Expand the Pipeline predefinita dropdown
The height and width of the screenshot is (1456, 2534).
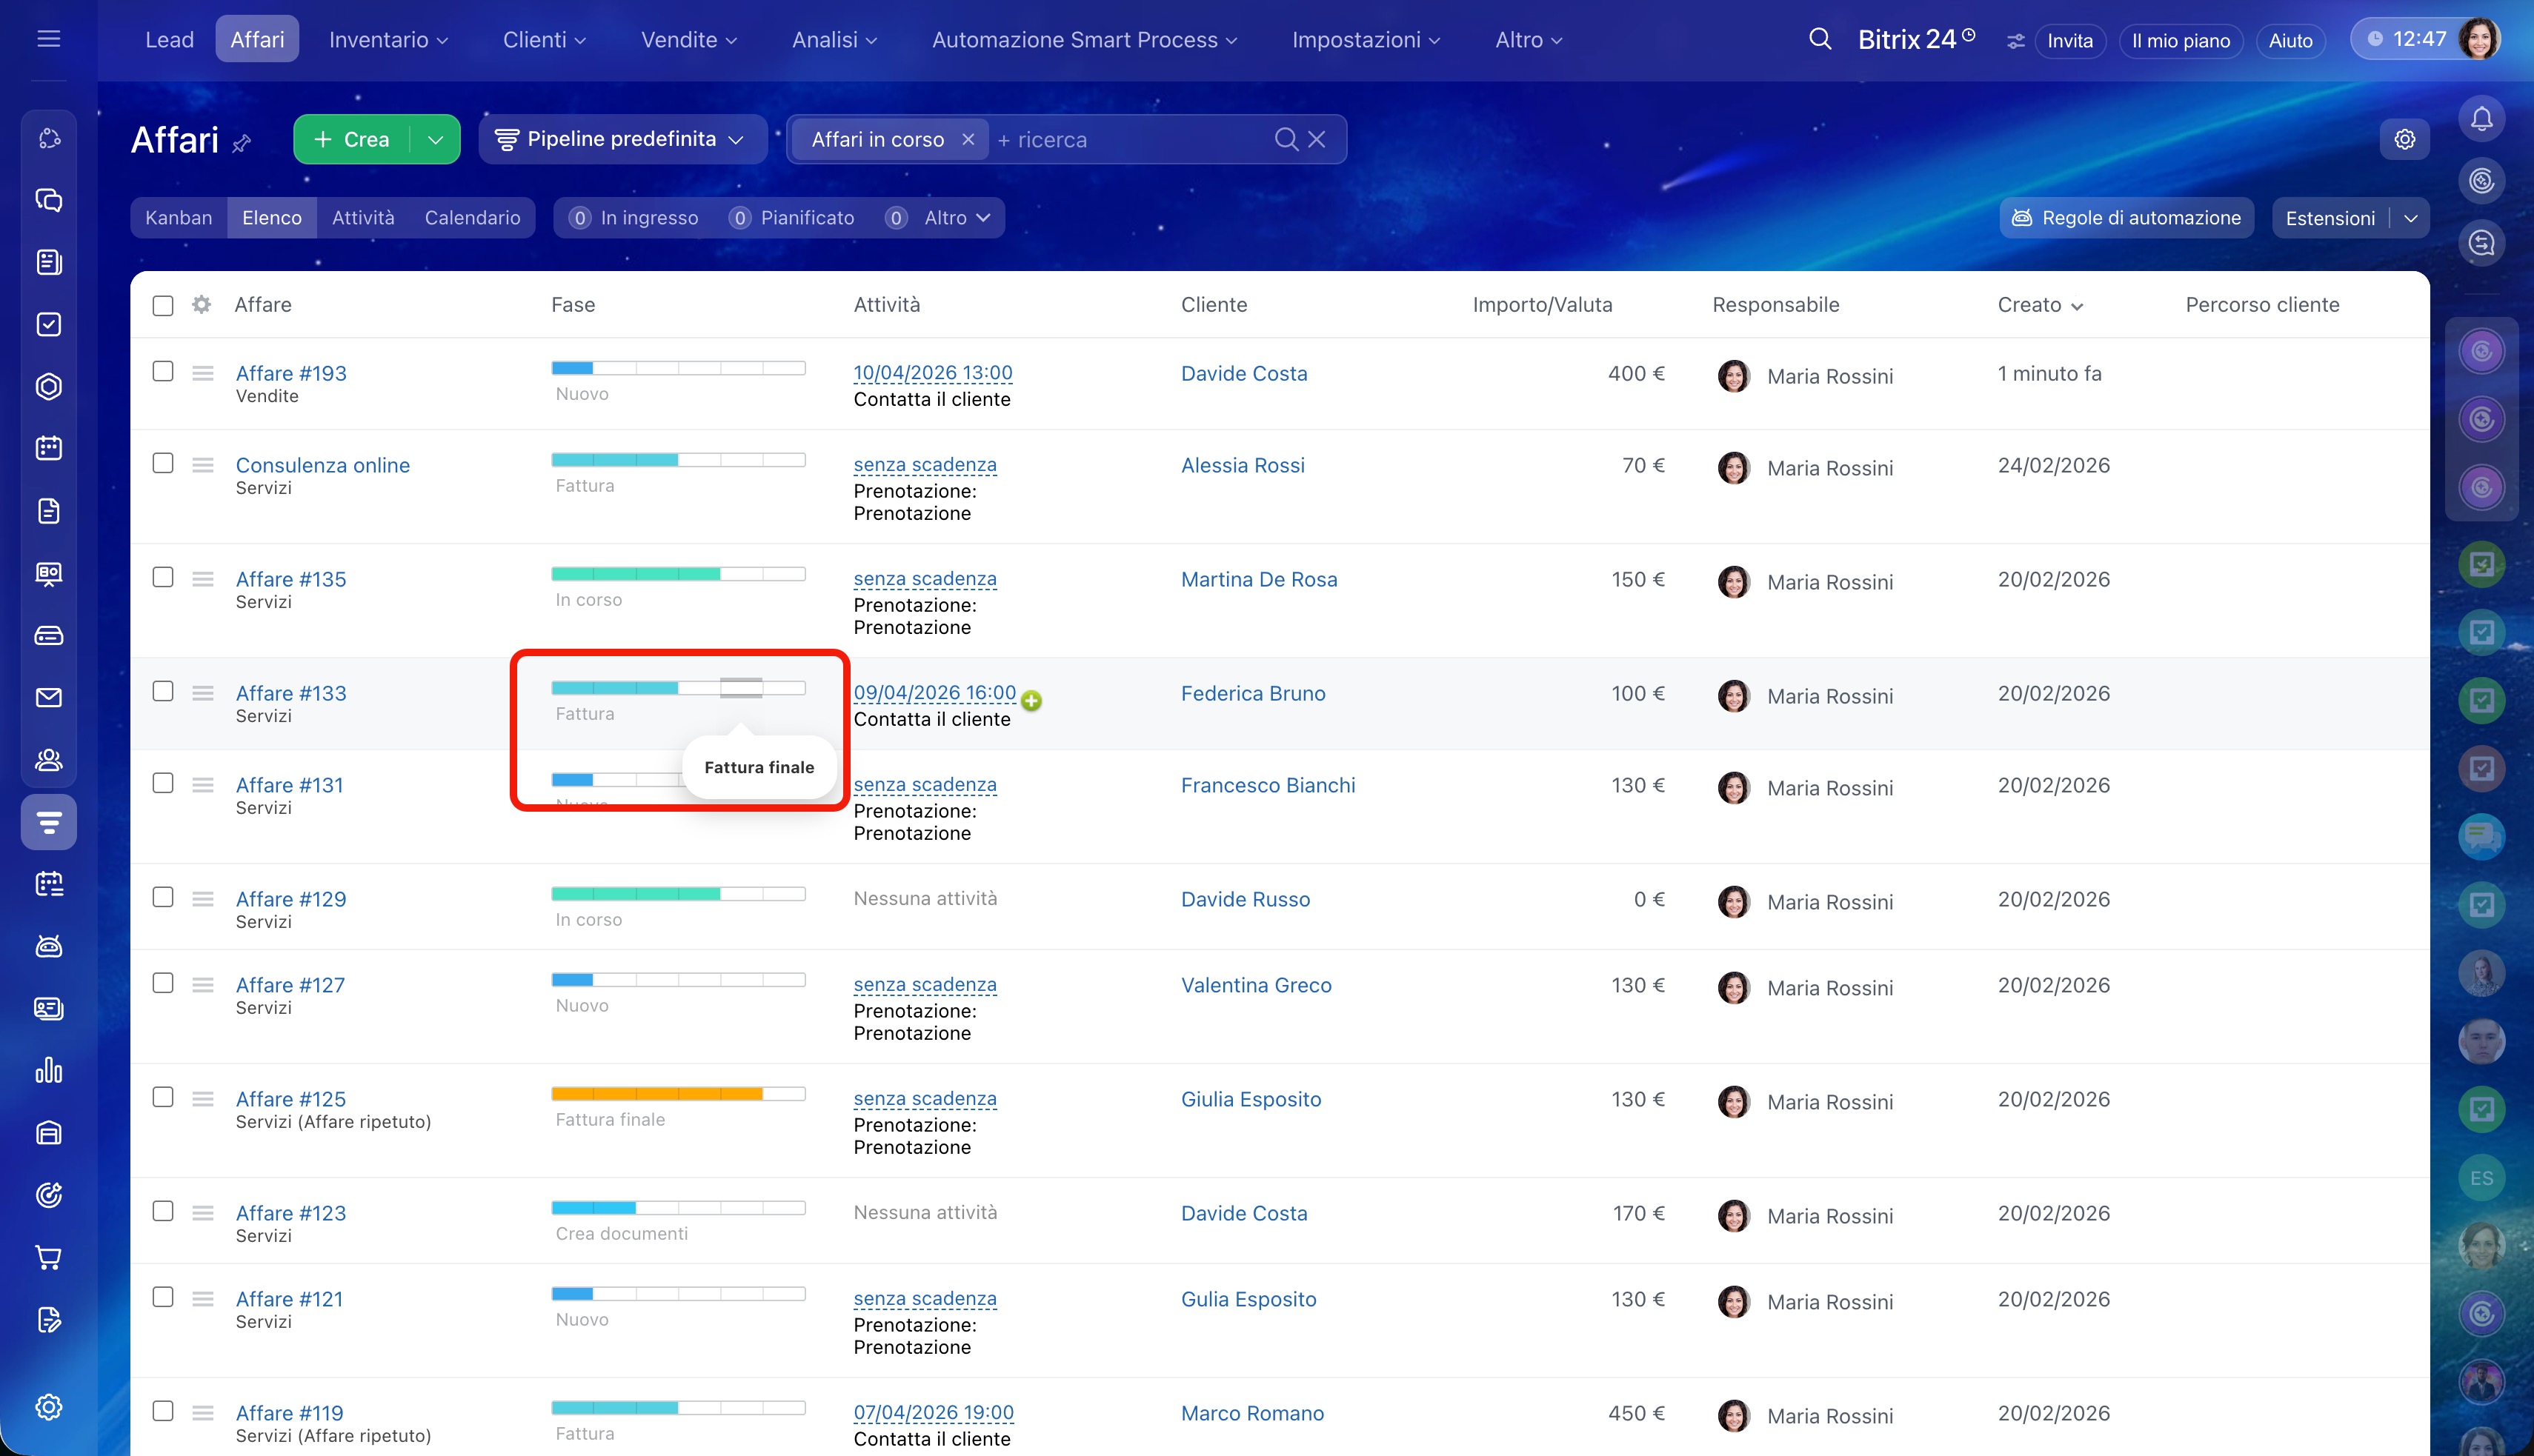coord(622,139)
